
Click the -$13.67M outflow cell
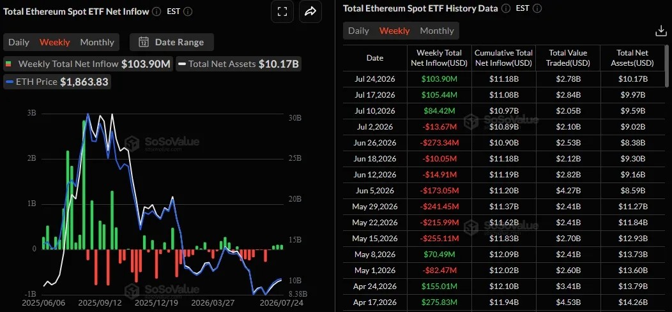pyautogui.click(x=439, y=127)
